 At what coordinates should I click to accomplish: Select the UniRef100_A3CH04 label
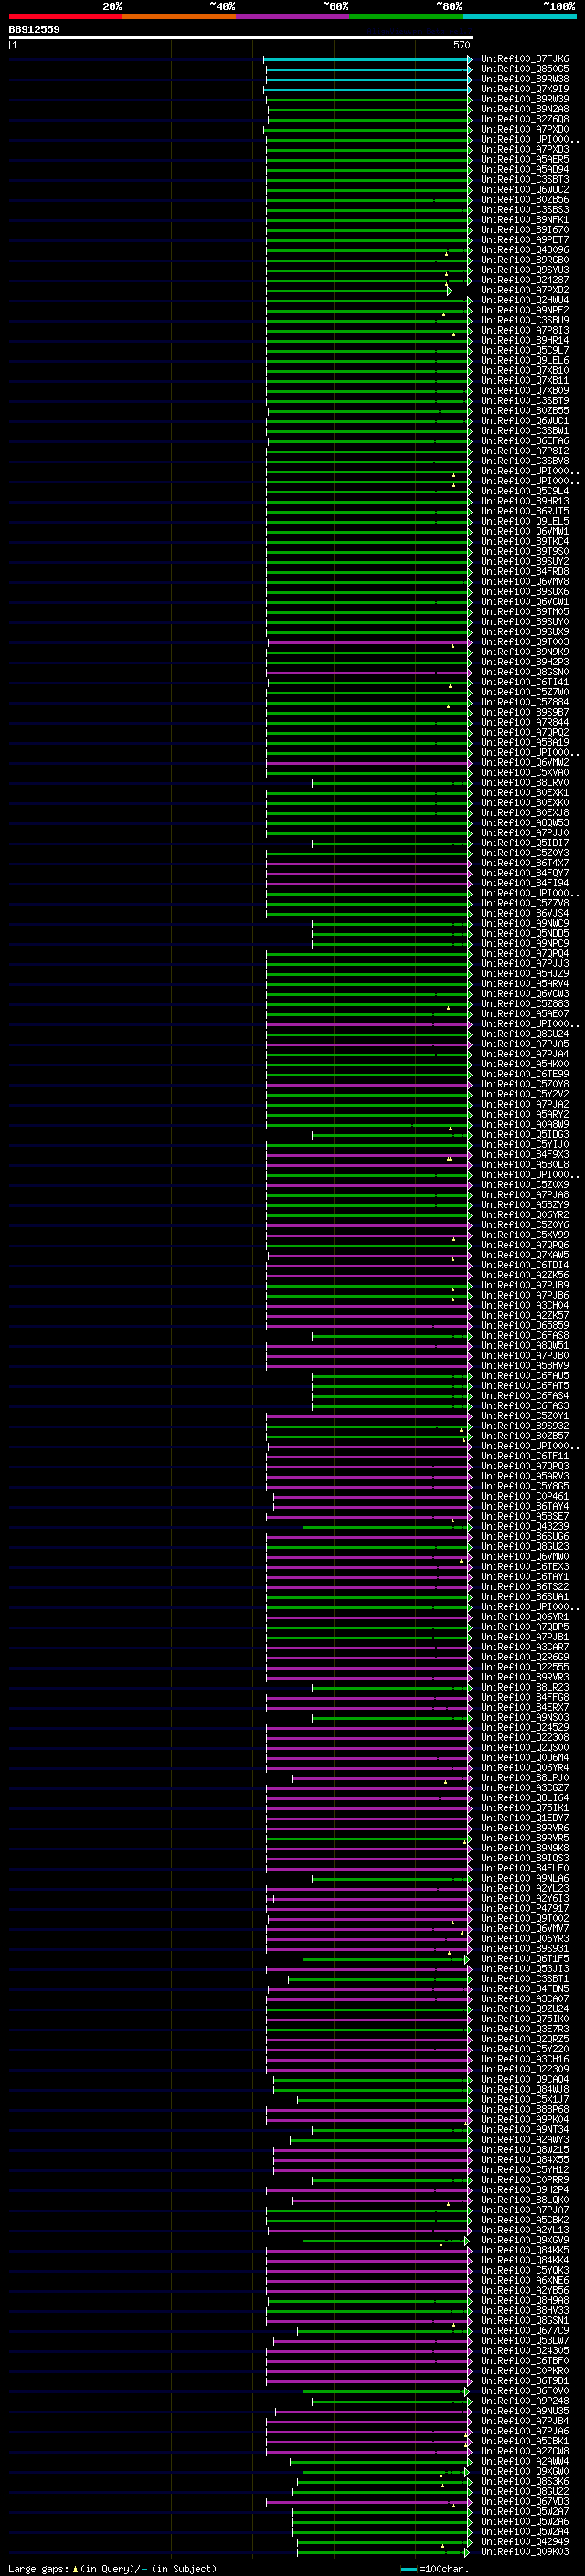click(525, 1305)
